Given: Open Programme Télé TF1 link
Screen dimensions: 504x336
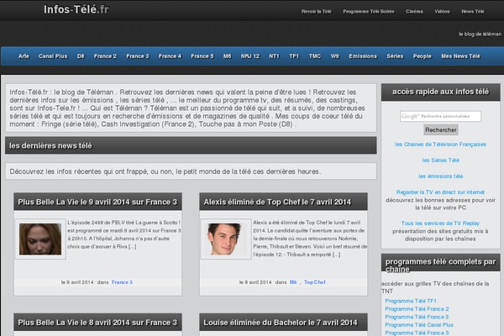Looking at the screenshot, I should 411,301.
